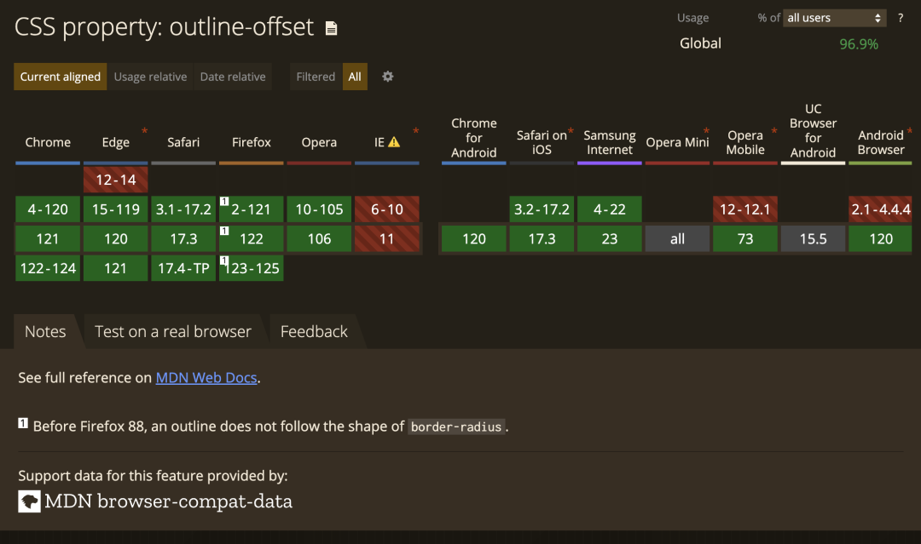The height and width of the screenshot is (544, 921).
Task: Click the Safari on iOS 17.3 cell
Action: coord(542,238)
